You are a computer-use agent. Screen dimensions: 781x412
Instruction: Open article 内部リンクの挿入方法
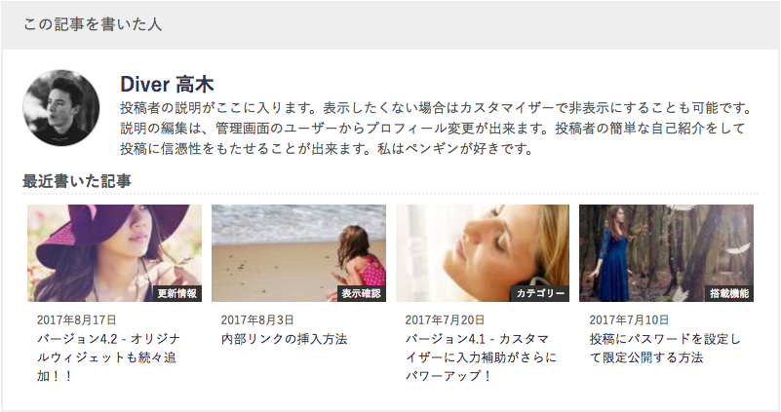(x=284, y=339)
